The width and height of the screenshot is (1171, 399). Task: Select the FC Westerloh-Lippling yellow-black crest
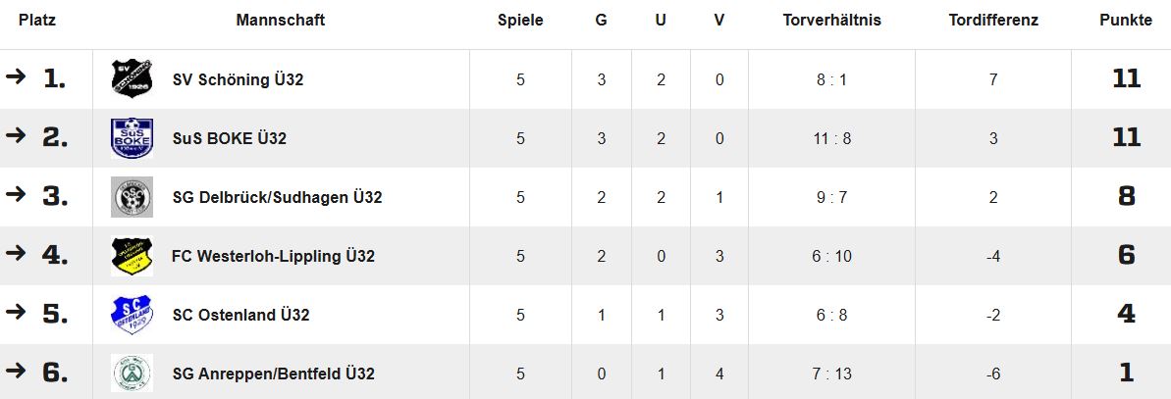[133, 256]
